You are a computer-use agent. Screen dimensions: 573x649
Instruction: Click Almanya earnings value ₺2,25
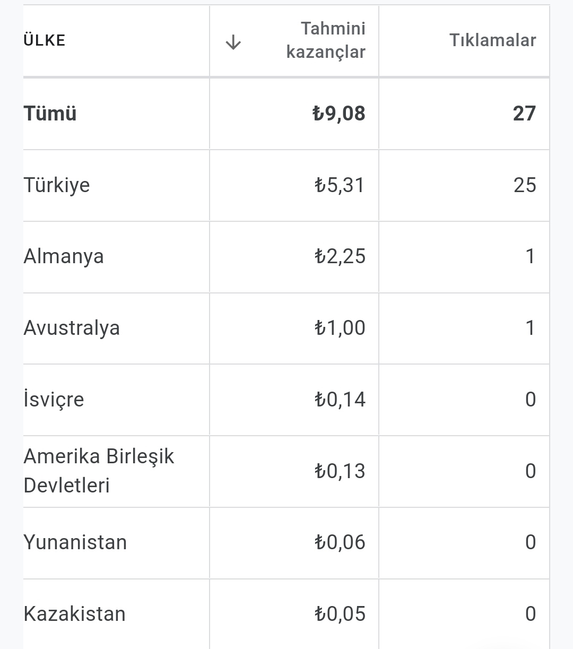[340, 256]
